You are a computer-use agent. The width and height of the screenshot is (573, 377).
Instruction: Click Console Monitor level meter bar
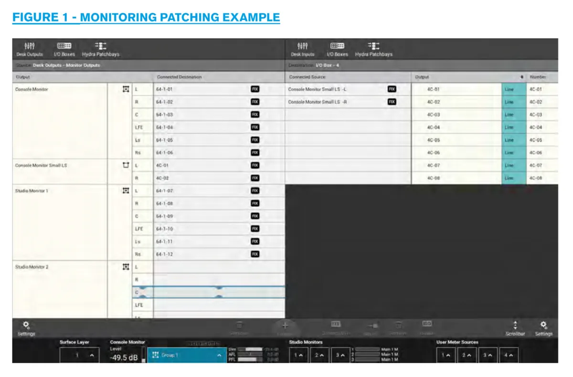pos(144,355)
